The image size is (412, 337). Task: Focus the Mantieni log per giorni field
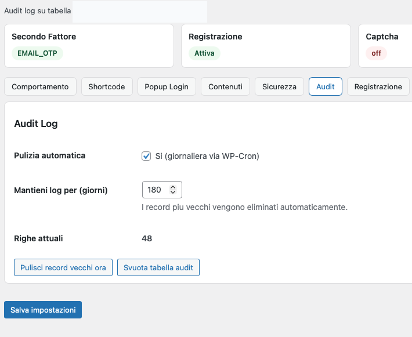pos(156,190)
